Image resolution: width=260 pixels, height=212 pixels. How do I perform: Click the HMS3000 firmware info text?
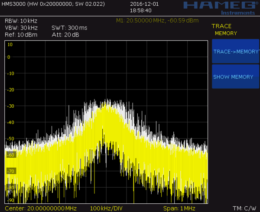point(53,4)
